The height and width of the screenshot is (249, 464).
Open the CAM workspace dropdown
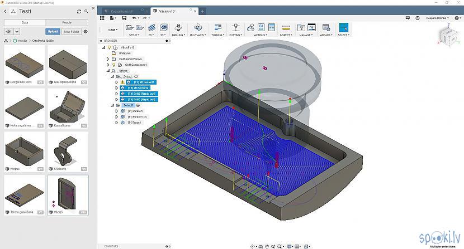click(113, 30)
